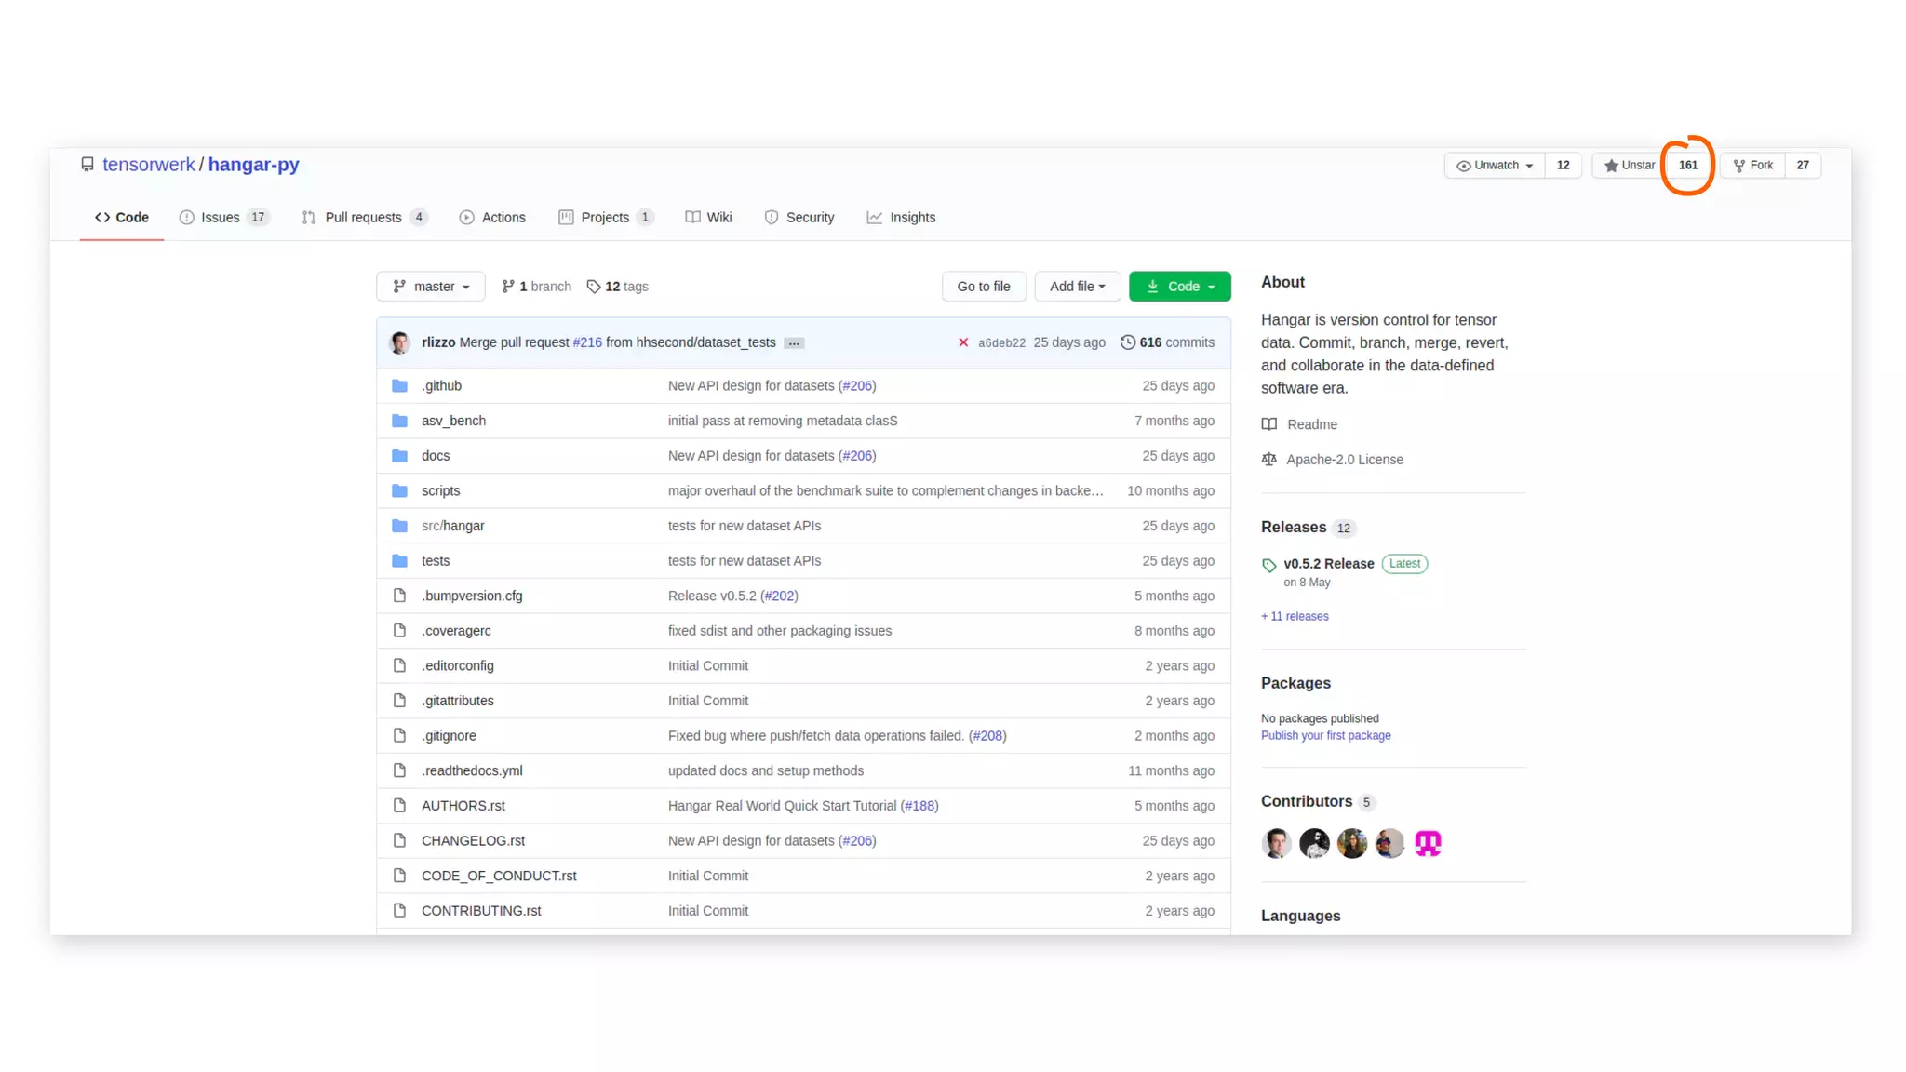Screen dimensions: 1906x1072
Task: Click the .github folder icon
Action: click(399, 386)
